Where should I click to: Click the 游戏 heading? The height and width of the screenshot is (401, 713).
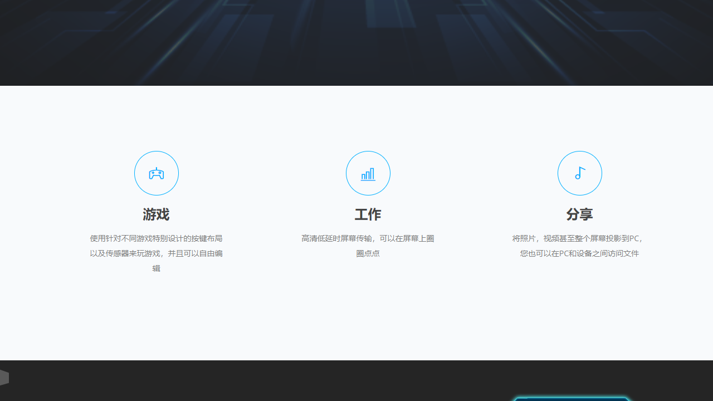pos(156,214)
